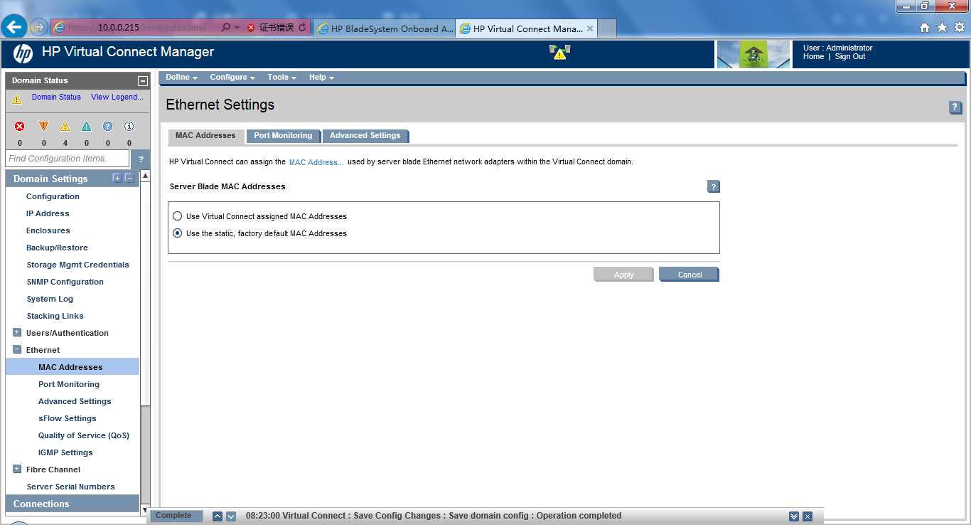
Task: Click the yellow minor warning count icon
Action: pos(65,126)
